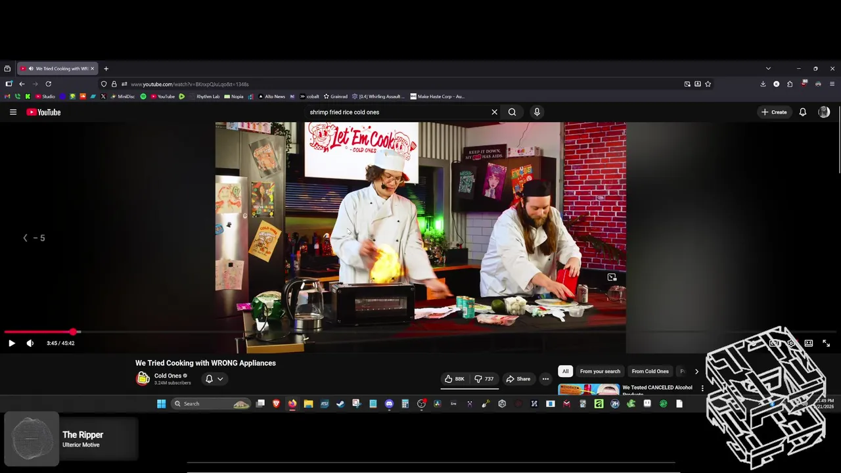Viewport: 841px width, 473px height.
Task: Open the Create menu
Action: [774, 112]
